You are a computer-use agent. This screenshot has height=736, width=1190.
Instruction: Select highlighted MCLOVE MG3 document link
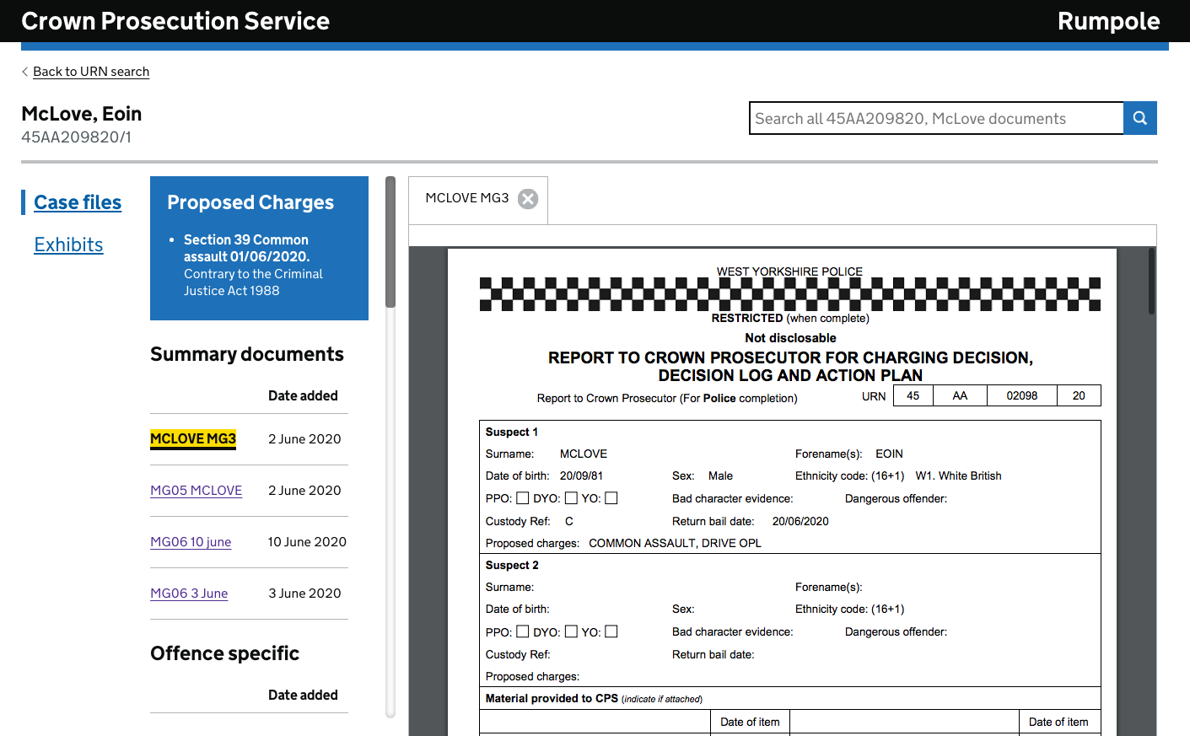pyautogui.click(x=193, y=439)
